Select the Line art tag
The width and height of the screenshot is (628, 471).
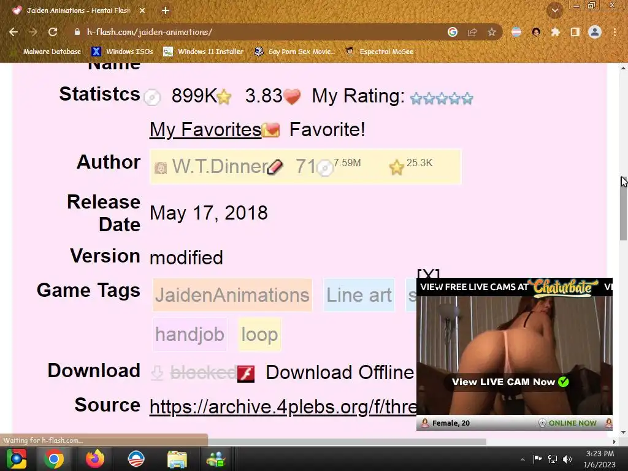click(359, 295)
